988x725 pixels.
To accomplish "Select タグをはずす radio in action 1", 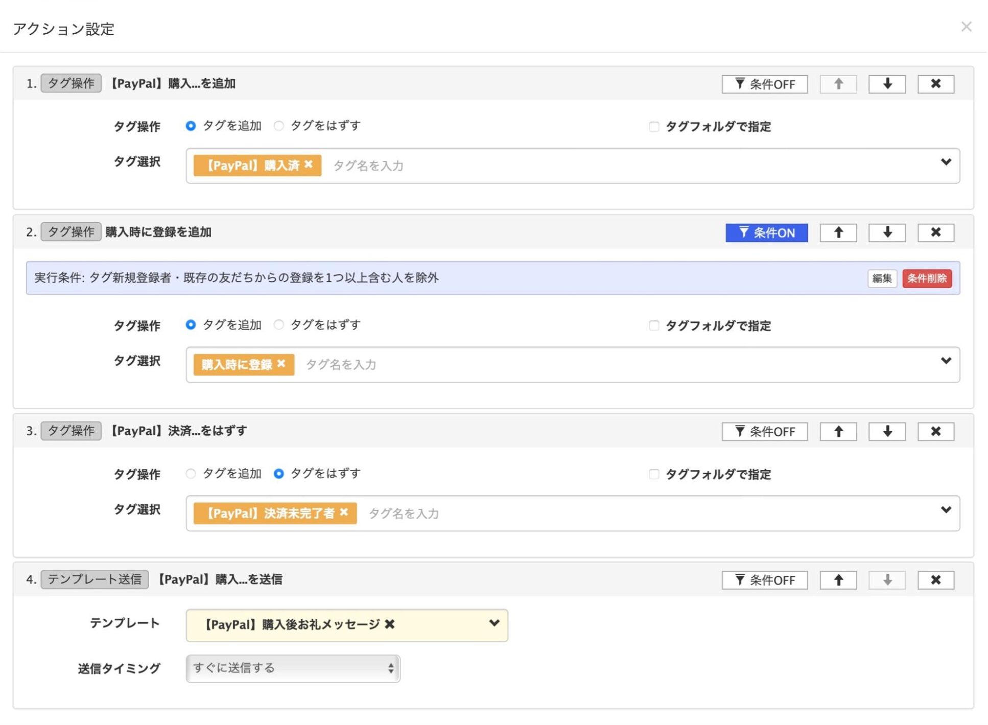I will point(279,126).
